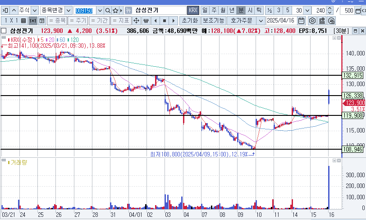Viewport: 366px width, 220px height.
Task: Click the 호가주문 button
Action: (x=242, y=21)
